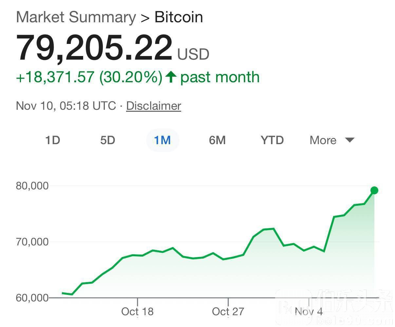Go back to Market Summary breadcrumb
395x327 pixels.
pos(76,17)
